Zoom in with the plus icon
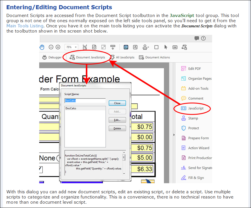The width and height of the screenshot is (251, 208). coord(58,47)
